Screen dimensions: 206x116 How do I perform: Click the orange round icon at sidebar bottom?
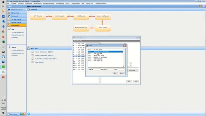(24, 114)
